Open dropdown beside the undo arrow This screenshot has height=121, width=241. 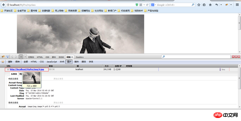coord(221,5)
